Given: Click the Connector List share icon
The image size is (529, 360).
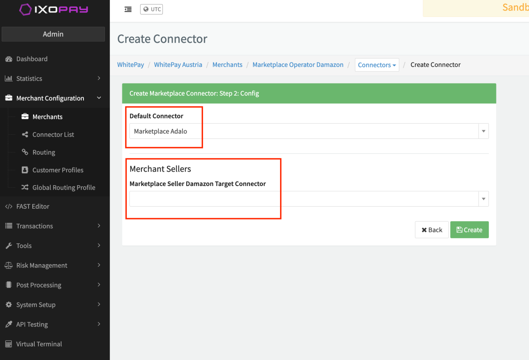Looking at the screenshot, I should coord(25,135).
